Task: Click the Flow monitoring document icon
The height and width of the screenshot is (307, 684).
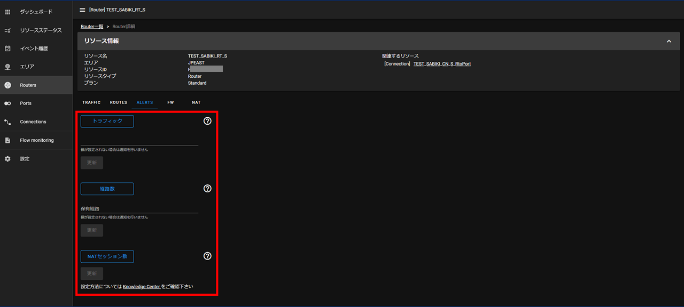Action: pyautogui.click(x=7, y=140)
